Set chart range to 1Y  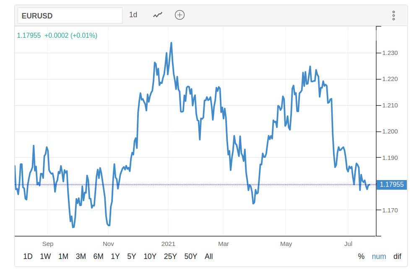(115, 256)
